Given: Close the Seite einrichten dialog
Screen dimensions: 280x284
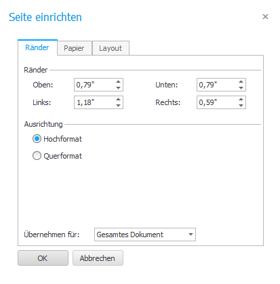Looking at the screenshot, I should pyautogui.click(x=265, y=17).
